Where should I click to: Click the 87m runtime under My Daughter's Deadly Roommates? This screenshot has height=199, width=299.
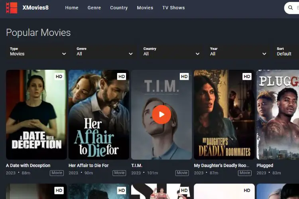[x=214, y=173]
